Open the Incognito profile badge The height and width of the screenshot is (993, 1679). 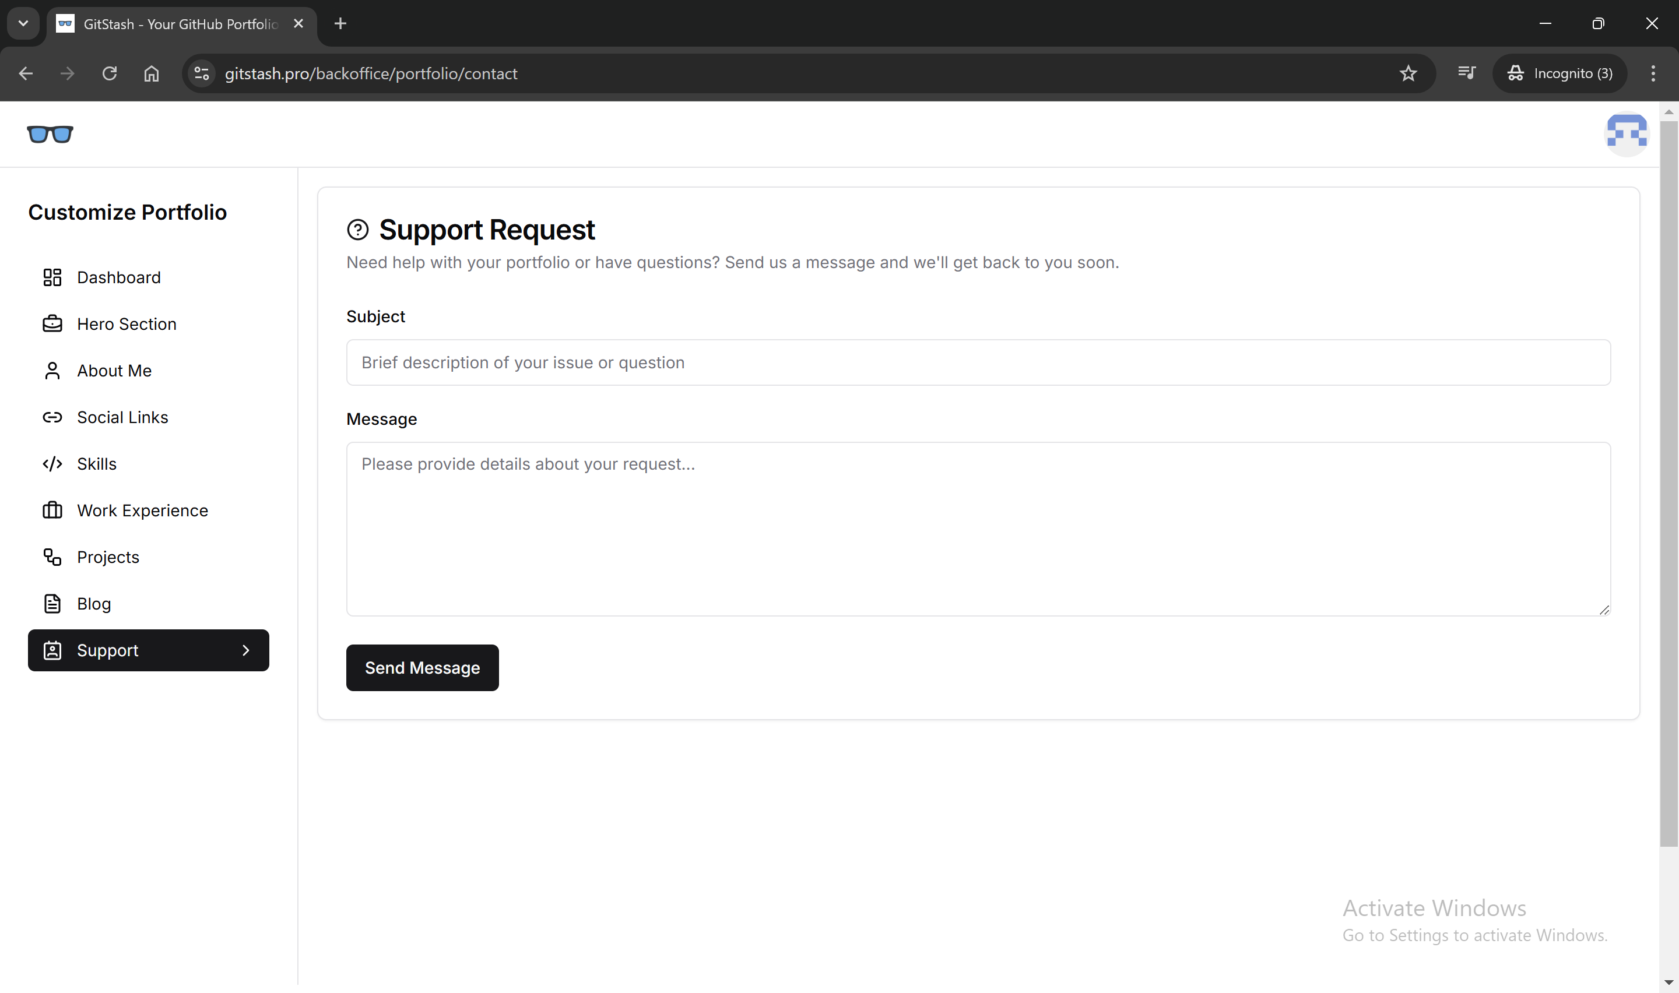point(1560,73)
